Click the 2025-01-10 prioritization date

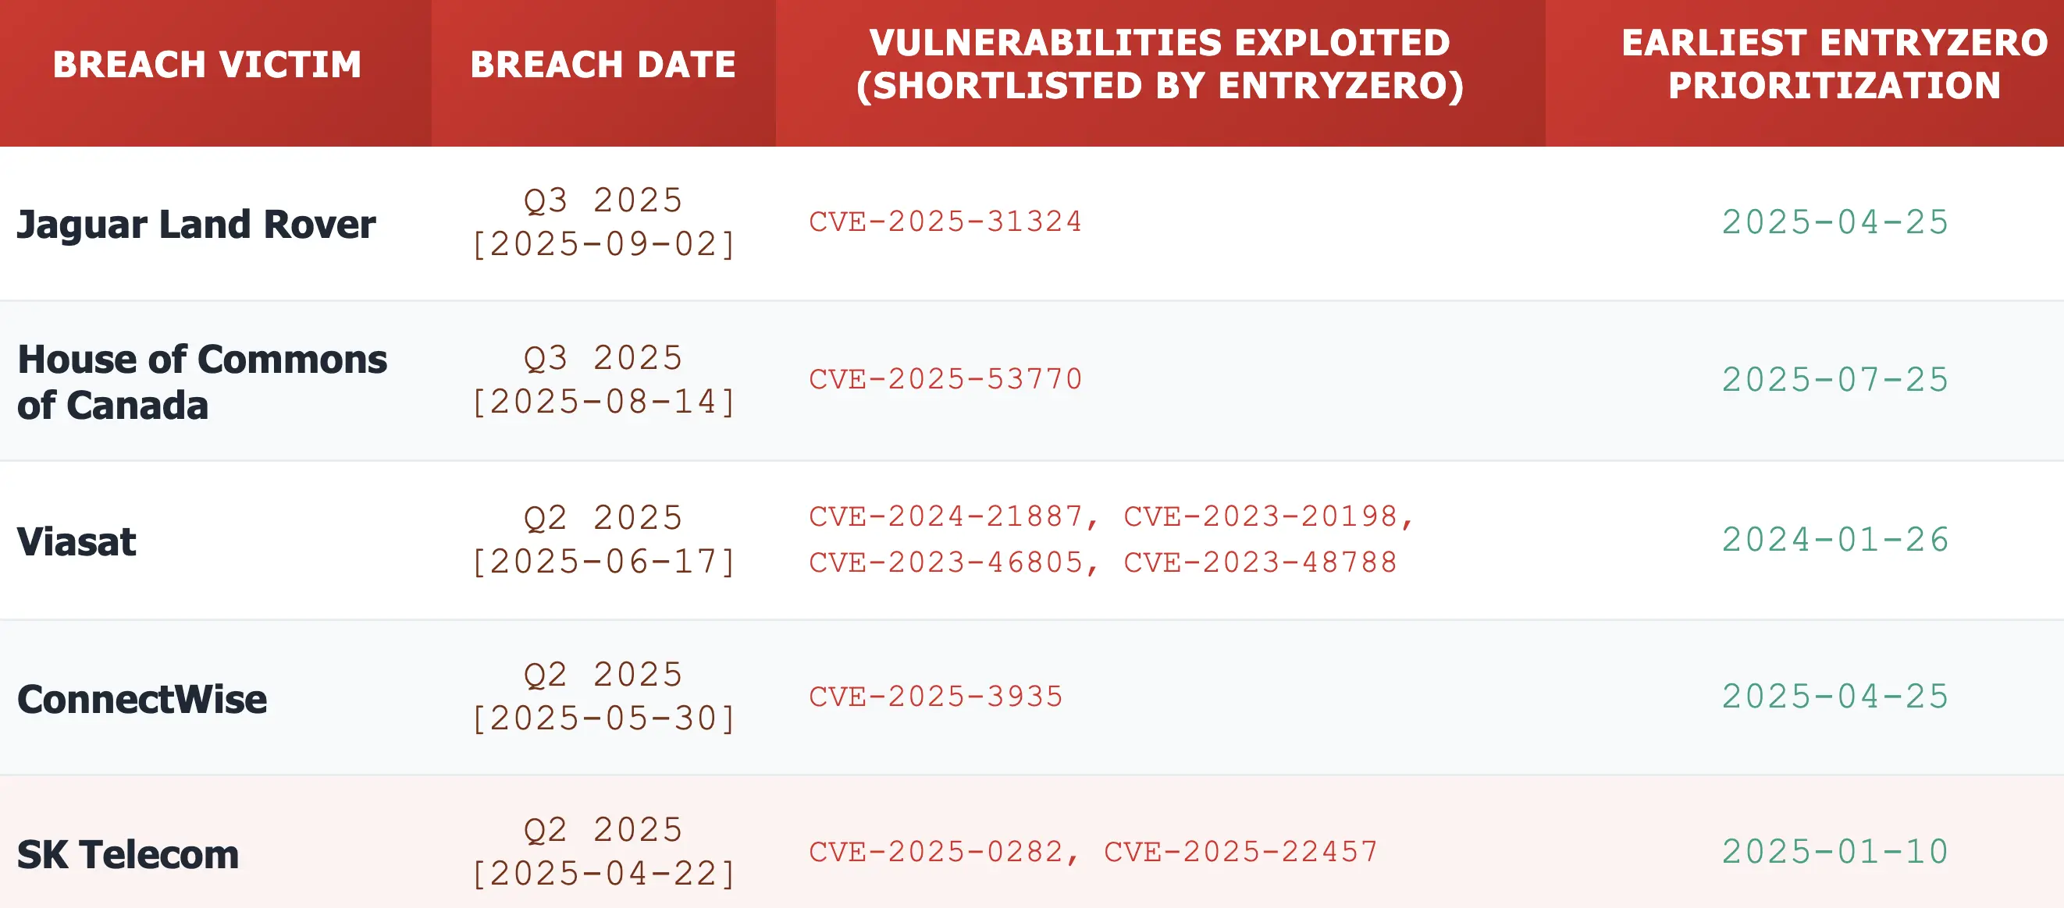[1834, 853]
